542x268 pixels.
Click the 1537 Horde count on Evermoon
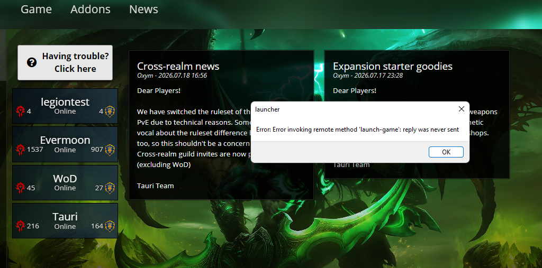(35, 150)
